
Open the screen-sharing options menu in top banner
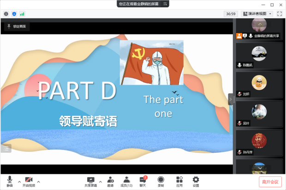pos(165,4)
